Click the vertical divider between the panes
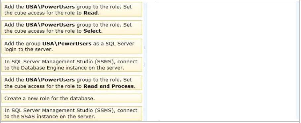 click(145, 62)
